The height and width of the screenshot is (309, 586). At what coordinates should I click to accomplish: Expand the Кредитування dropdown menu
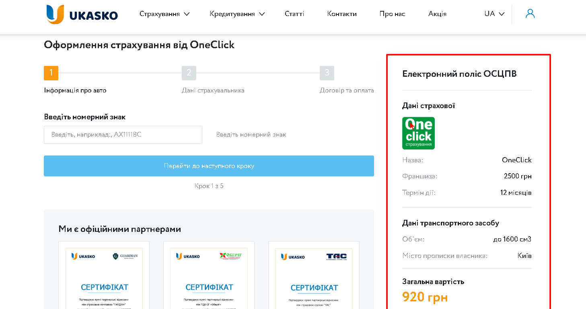[237, 14]
